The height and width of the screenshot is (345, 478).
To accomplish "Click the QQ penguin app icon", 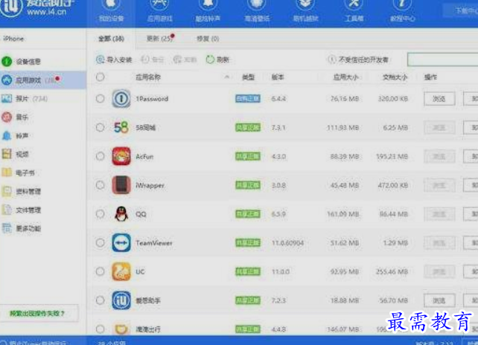I will (x=121, y=213).
